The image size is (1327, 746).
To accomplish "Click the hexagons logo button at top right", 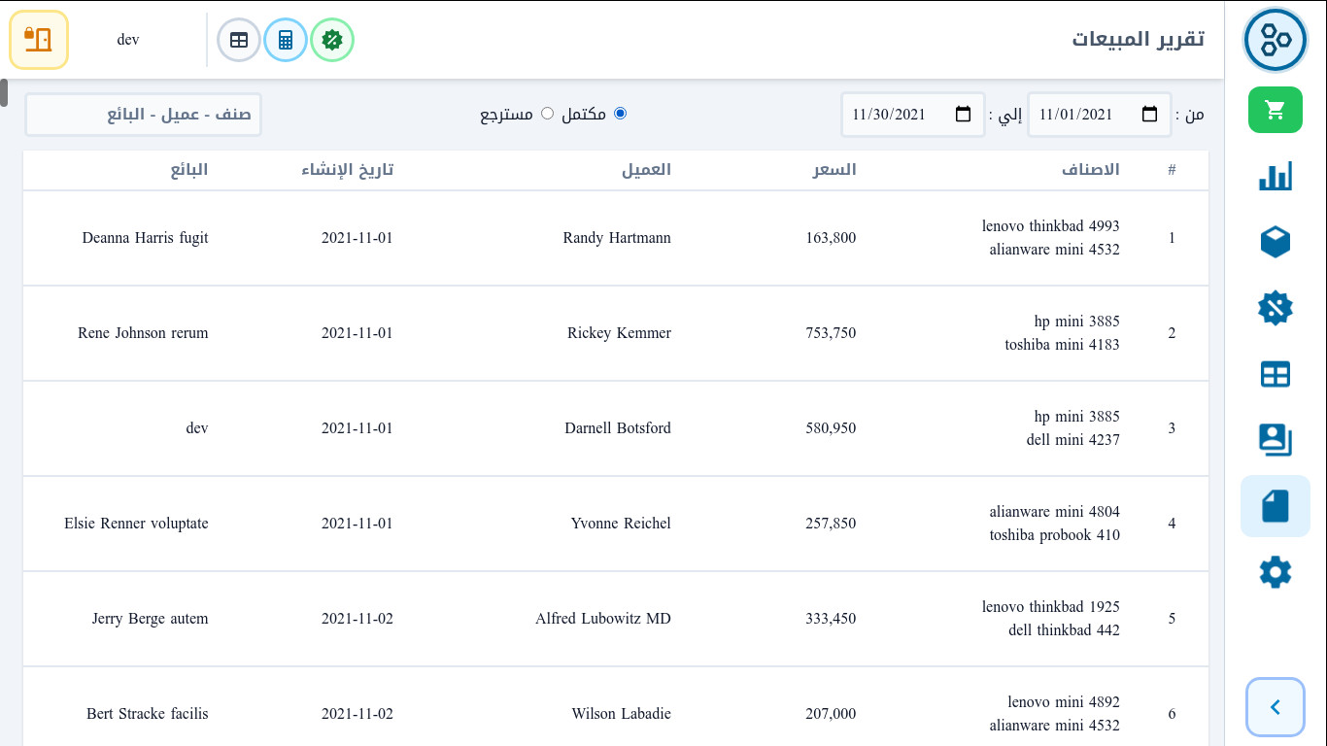I will [1275, 39].
